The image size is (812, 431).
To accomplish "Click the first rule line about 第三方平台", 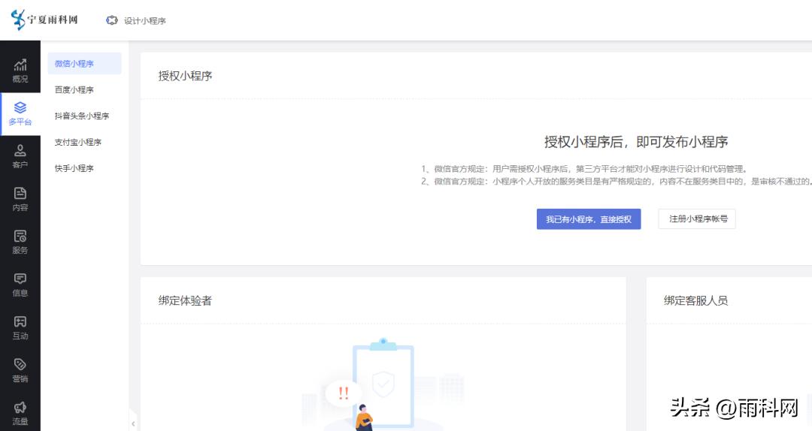I will (584, 169).
